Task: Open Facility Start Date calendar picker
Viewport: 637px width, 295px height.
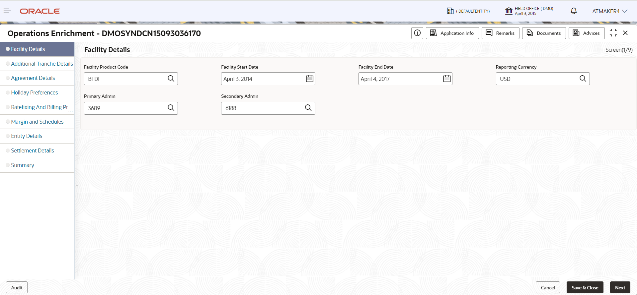Action: [x=310, y=79]
